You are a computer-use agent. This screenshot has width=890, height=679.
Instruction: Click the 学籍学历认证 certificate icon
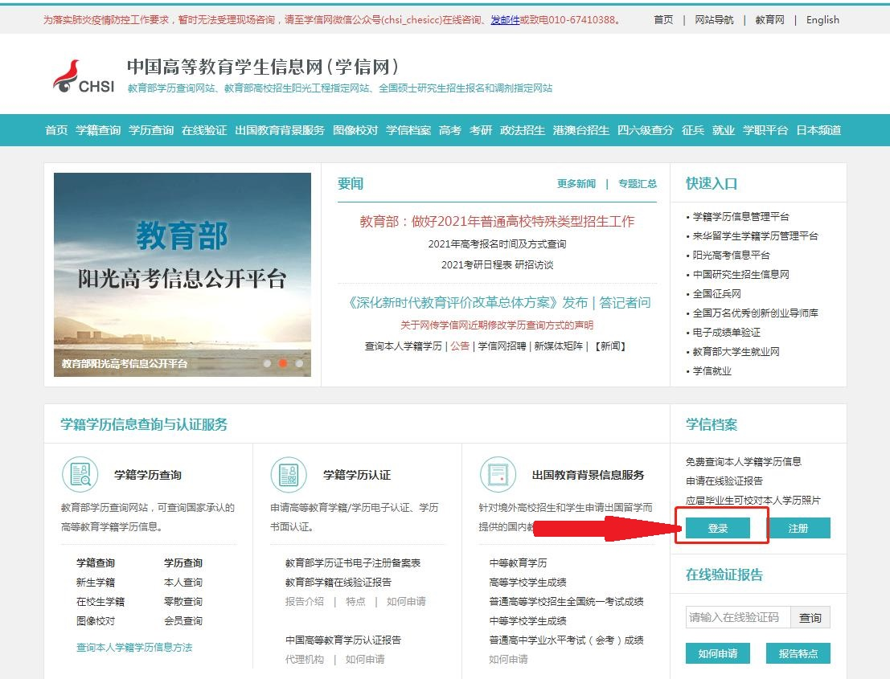pyautogui.click(x=289, y=474)
